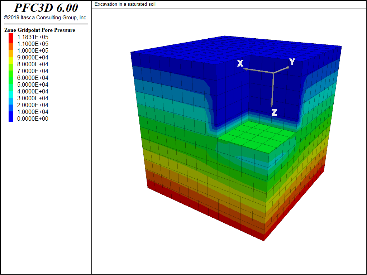Click the blue swatch next to 0.0000E+00

[11, 117]
